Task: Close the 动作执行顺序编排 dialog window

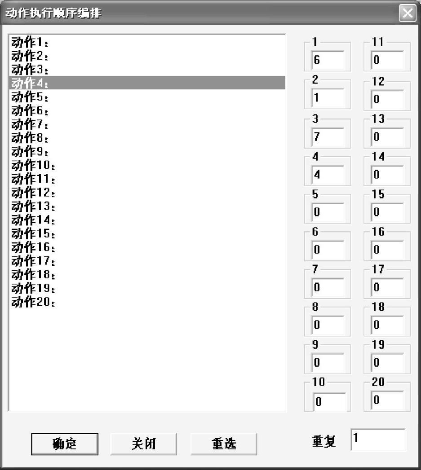Action: 408,13
